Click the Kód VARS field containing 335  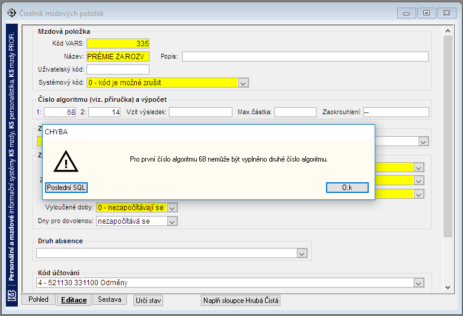tap(118, 43)
